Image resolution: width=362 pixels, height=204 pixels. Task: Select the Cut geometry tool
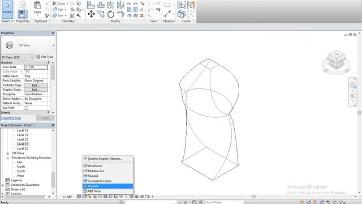click(58, 10)
